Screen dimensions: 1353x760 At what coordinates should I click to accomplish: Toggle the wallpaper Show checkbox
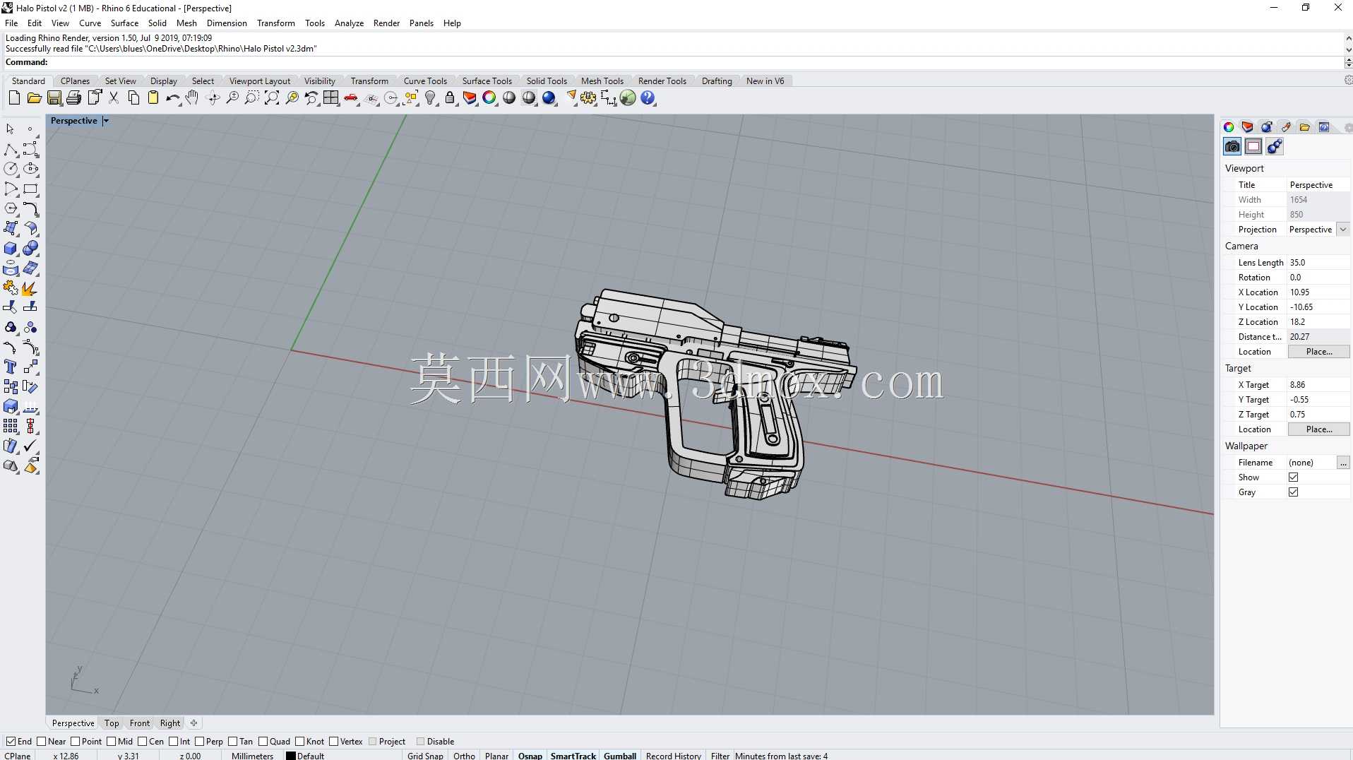[x=1293, y=477]
